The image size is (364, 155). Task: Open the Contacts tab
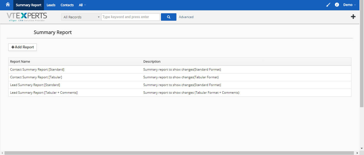click(67, 5)
